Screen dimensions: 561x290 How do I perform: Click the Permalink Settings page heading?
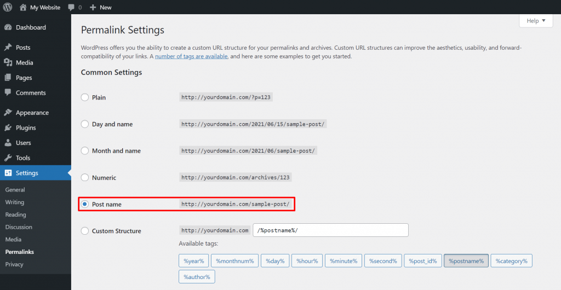click(123, 30)
